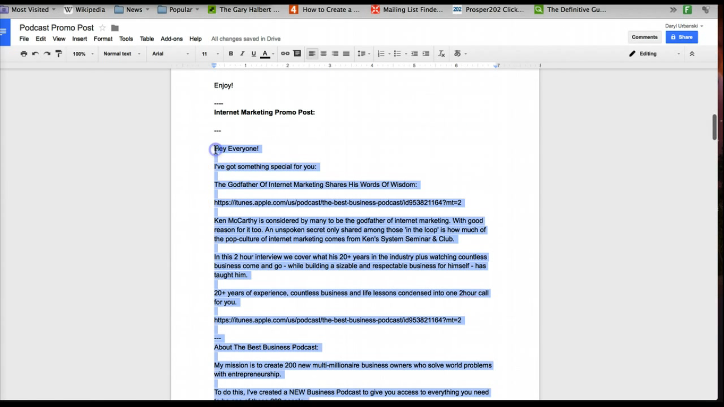Click All changes saved in Drive

246,39
